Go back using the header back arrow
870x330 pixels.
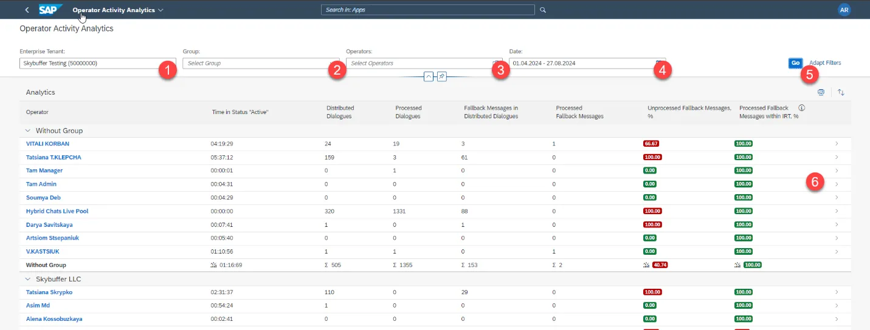(x=27, y=10)
